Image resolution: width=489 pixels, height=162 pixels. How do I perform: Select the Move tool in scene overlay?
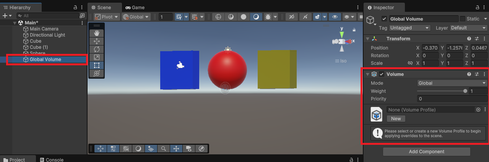(x=96, y=41)
